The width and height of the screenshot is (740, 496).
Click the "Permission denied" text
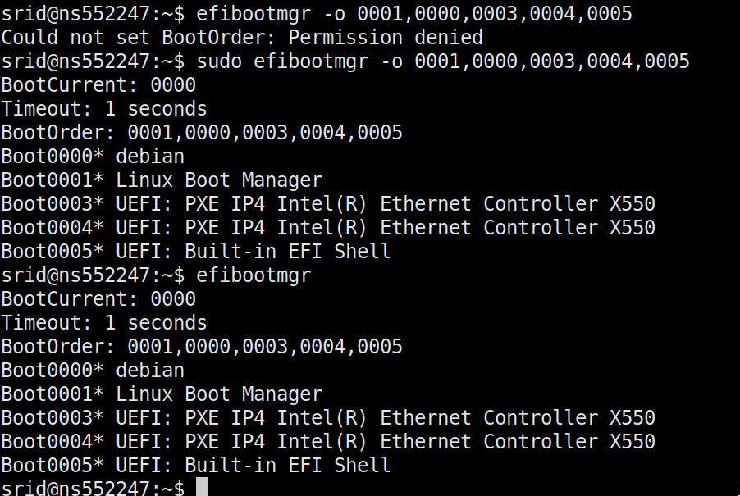pos(386,38)
